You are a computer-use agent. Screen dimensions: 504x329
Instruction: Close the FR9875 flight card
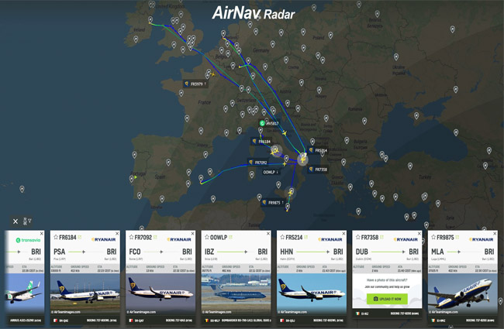click(495, 233)
